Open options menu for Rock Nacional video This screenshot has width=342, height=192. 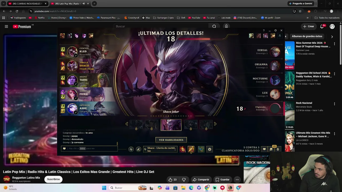click(x=334, y=104)
